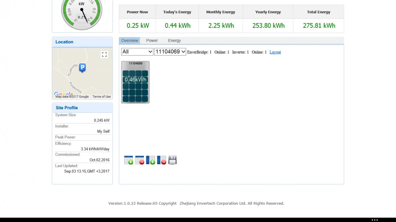Click Monthly Energy value 2.25 kWh

(221, 26)
